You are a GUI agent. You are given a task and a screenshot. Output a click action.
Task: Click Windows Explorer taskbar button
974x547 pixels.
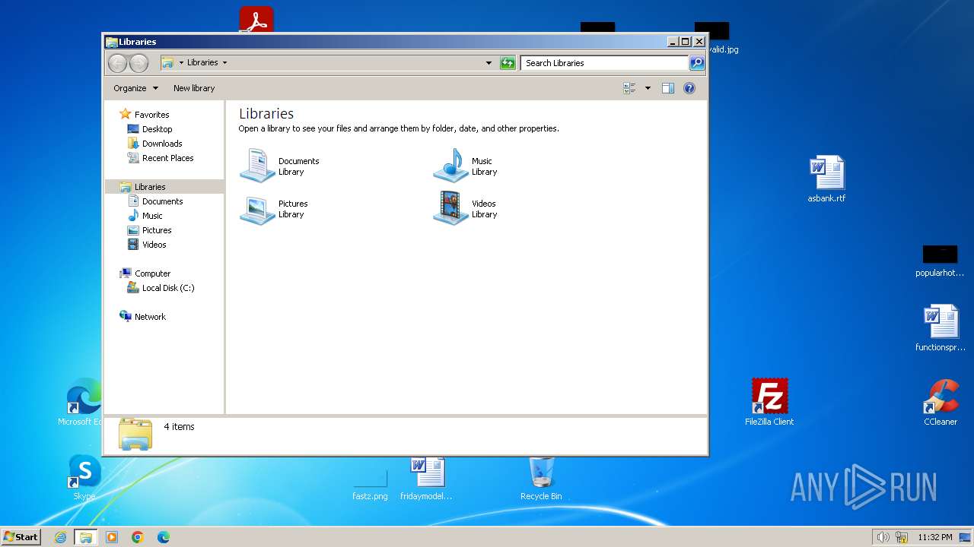coord(86,537)
